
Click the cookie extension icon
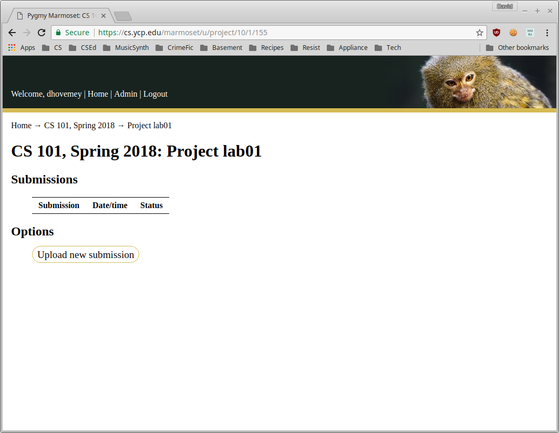pos(513,33)
